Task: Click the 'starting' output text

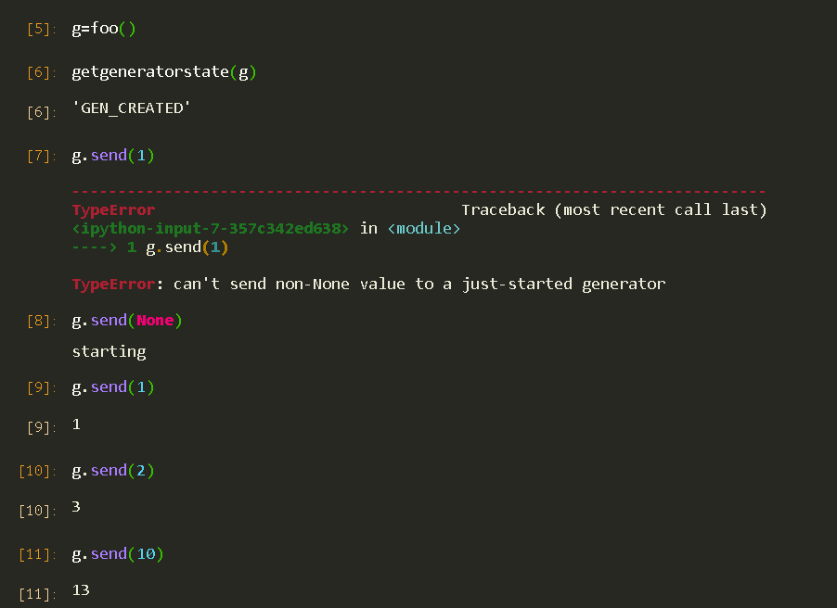Action: pos(109,351)
